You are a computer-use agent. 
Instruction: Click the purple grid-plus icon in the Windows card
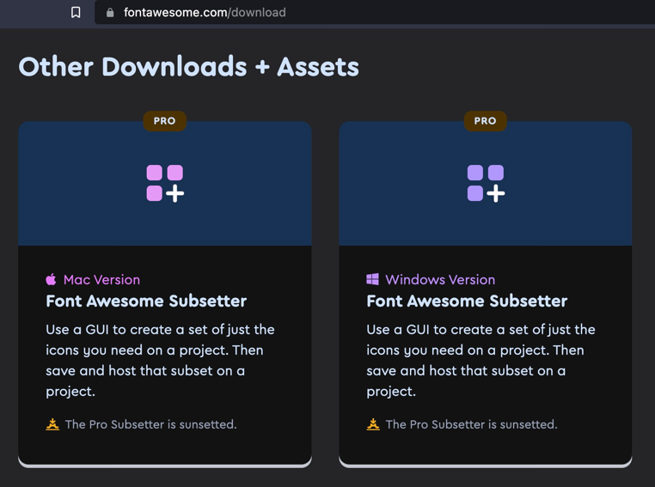pos(486,184)
